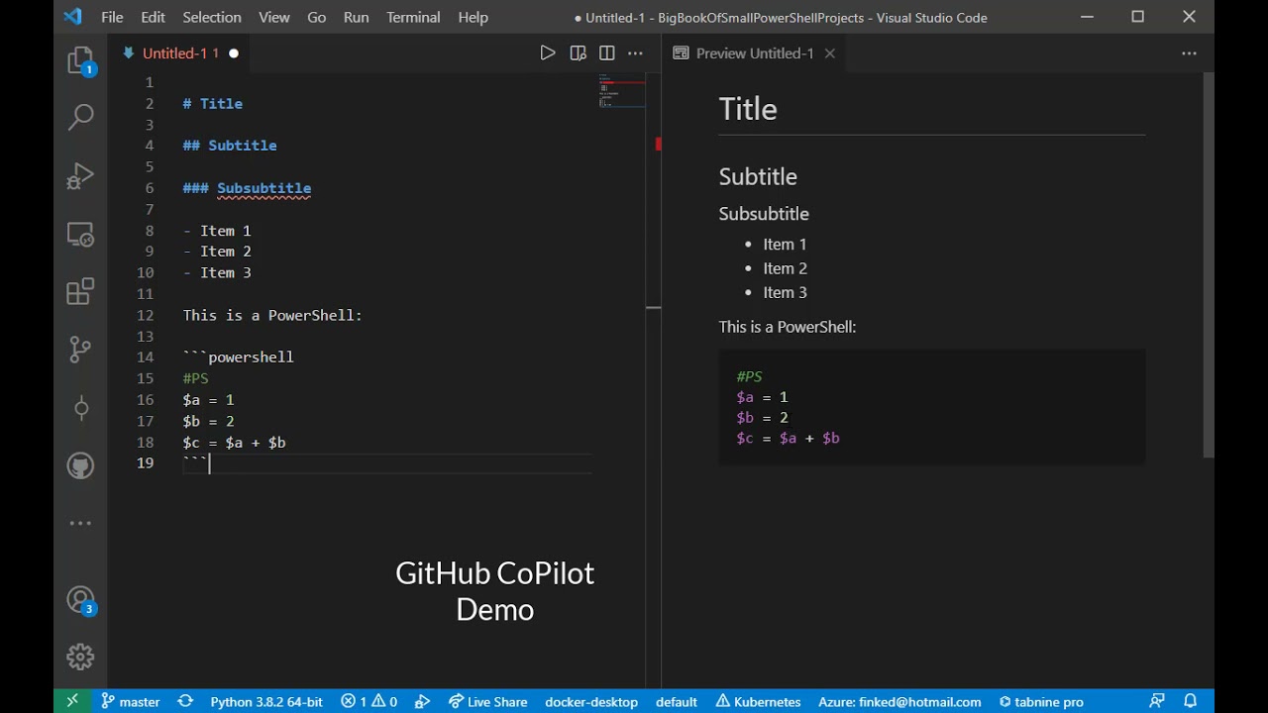Open preview to the side icon
Viewport: 1268px width, 713px height.
coord(579,53)
